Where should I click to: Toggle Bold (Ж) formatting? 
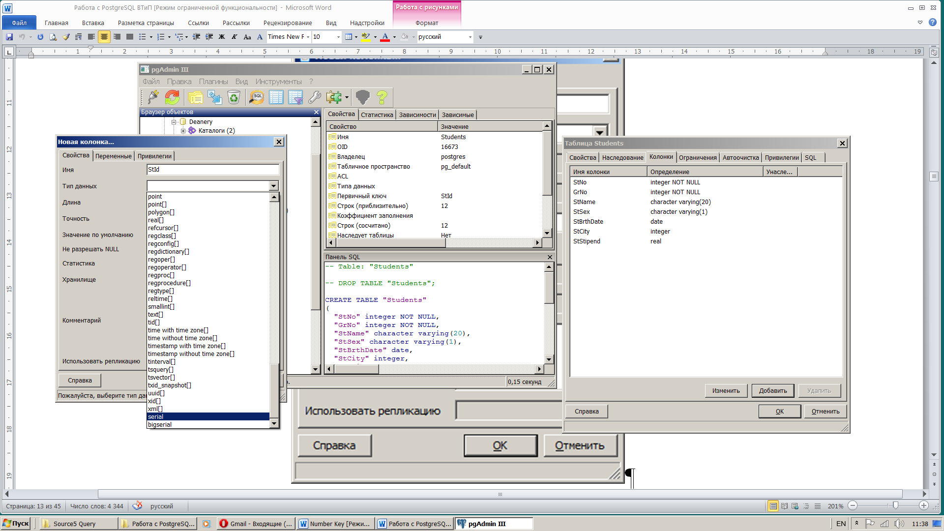pyautogui.click(x=222, y=37)
